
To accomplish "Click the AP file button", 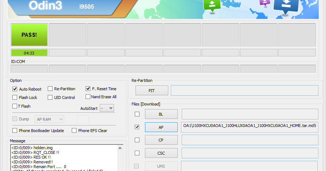I will click(x=161, y=127).
